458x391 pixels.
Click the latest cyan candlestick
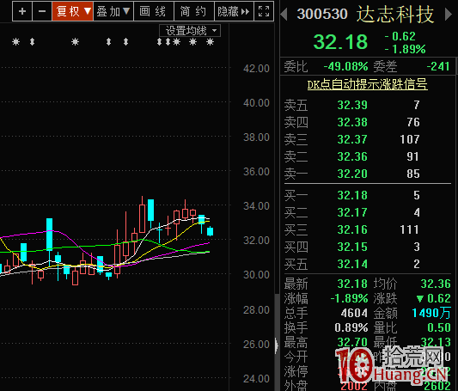[x=210, y=231]
